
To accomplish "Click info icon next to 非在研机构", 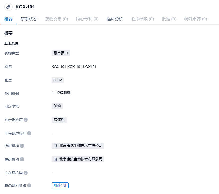I will coord(26,173).
